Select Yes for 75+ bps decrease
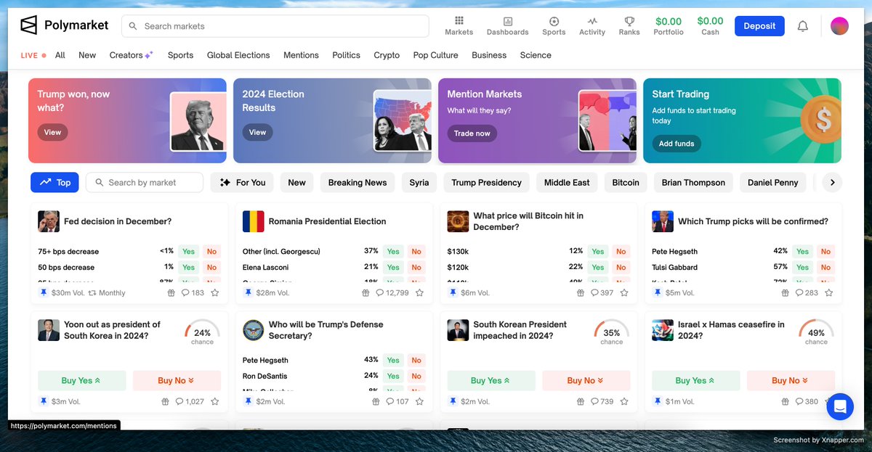Viewport: 872px width, 452px height. point(189,252)
